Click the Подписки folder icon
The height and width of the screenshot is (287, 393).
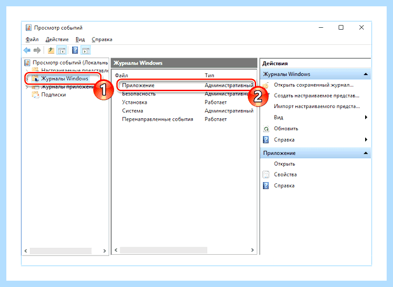coord(35,95)
